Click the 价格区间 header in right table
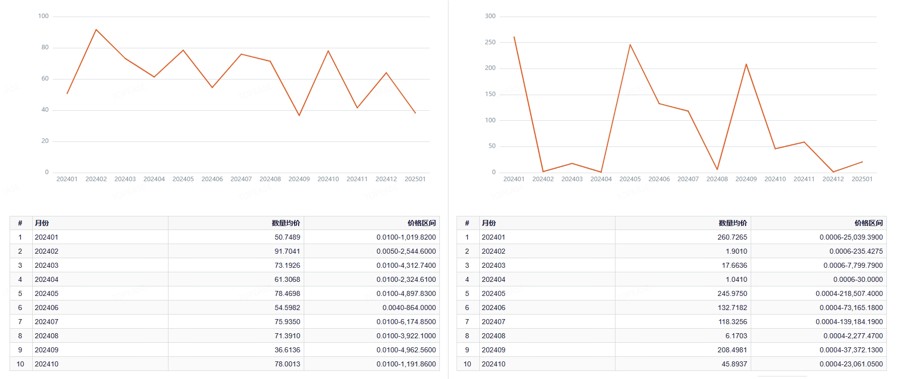This screenshot has height=379, width=898. [x=868, y=223]
